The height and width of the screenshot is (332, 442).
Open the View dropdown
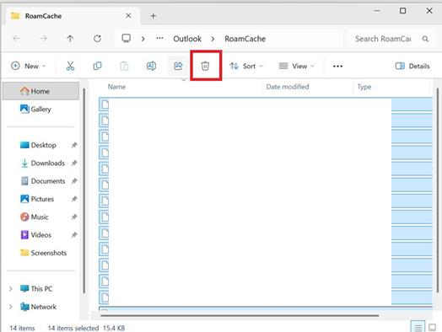pyautogui.click(x=296, y=67)
